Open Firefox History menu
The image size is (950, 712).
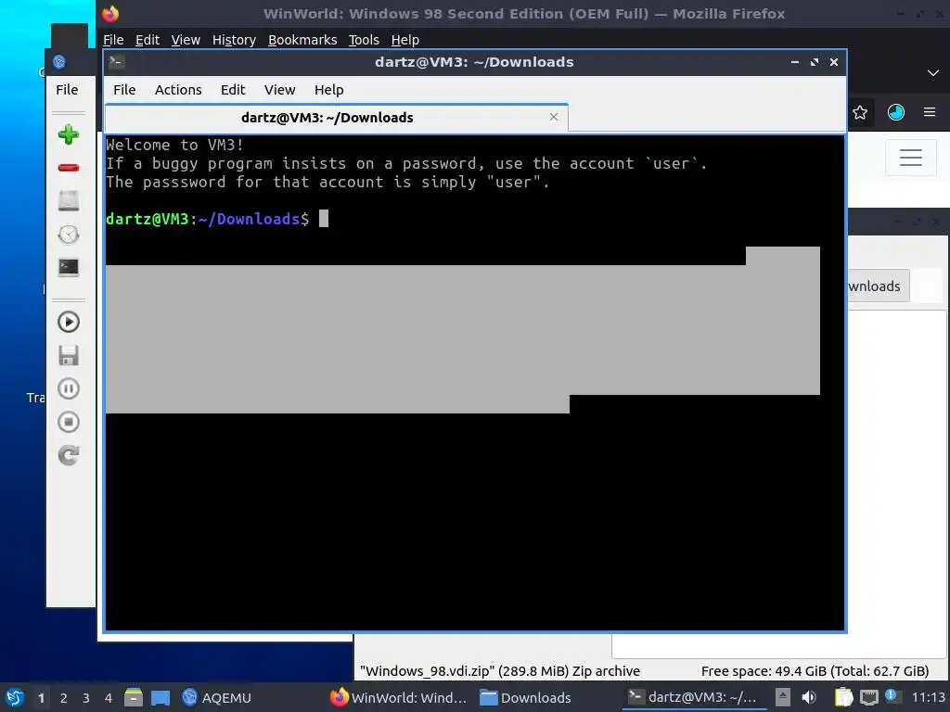coord(234,40)
